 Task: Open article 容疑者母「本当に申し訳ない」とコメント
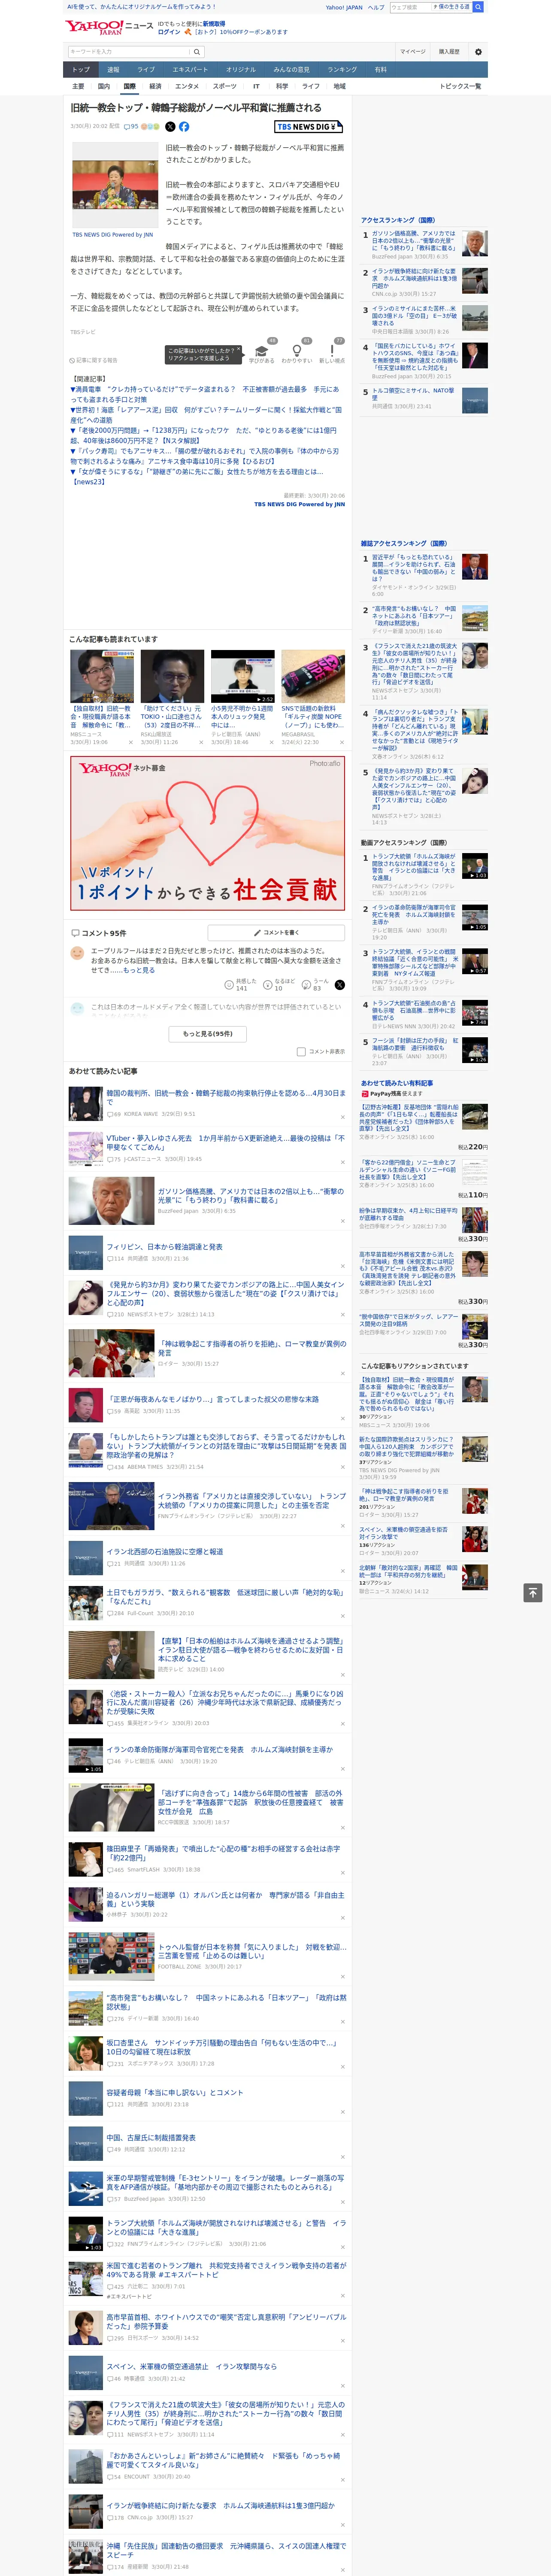point(175,2092)
